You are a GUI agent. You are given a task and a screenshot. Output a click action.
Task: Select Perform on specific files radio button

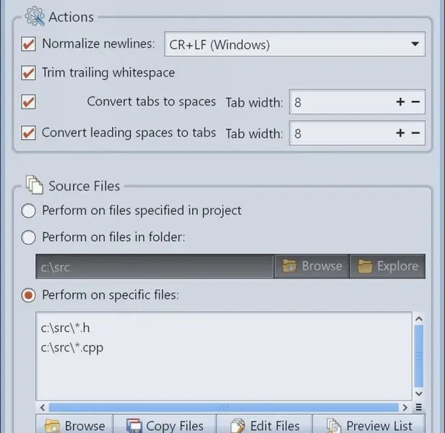29,295
